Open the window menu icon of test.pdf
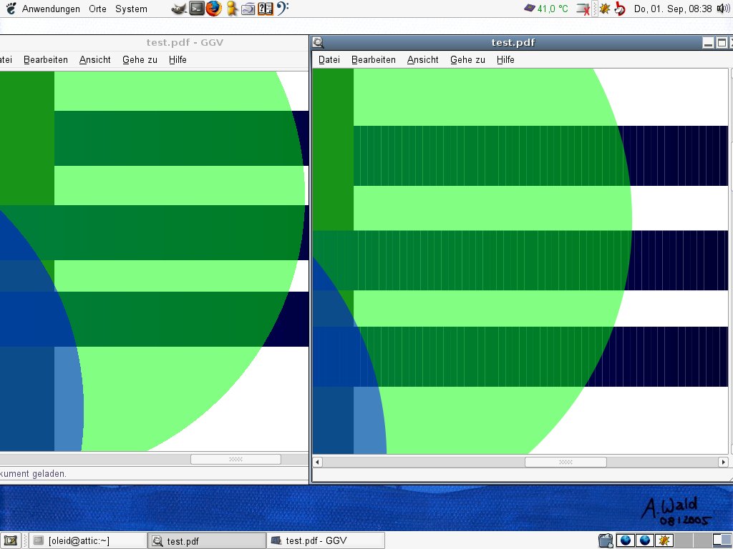733x549 pixels. click(x=319, y=42)
